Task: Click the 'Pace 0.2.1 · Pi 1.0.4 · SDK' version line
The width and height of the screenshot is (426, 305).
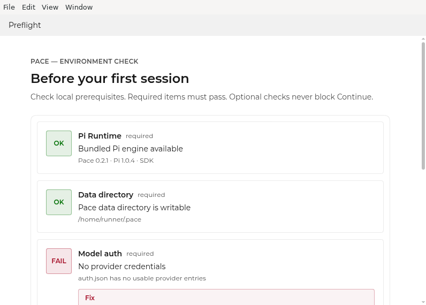Action: click(116, 161)
